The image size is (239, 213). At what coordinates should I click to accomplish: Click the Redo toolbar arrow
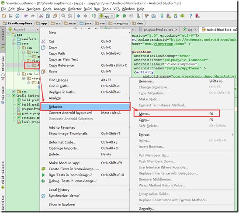point(33,16)
